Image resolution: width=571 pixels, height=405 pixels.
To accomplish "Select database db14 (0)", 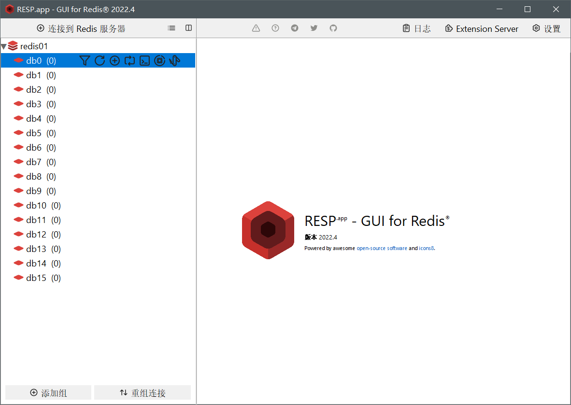I will 98,264.
